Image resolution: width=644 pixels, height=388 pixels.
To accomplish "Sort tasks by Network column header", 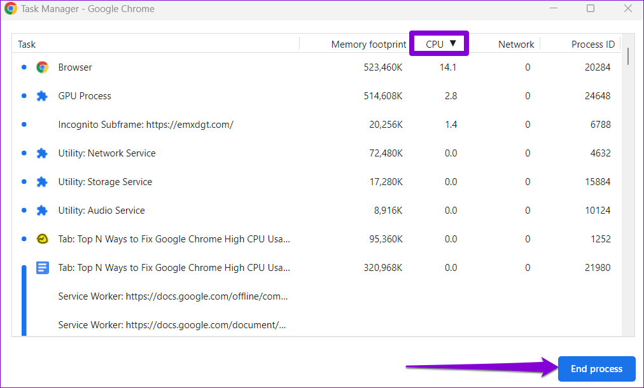I will point(516,44).
